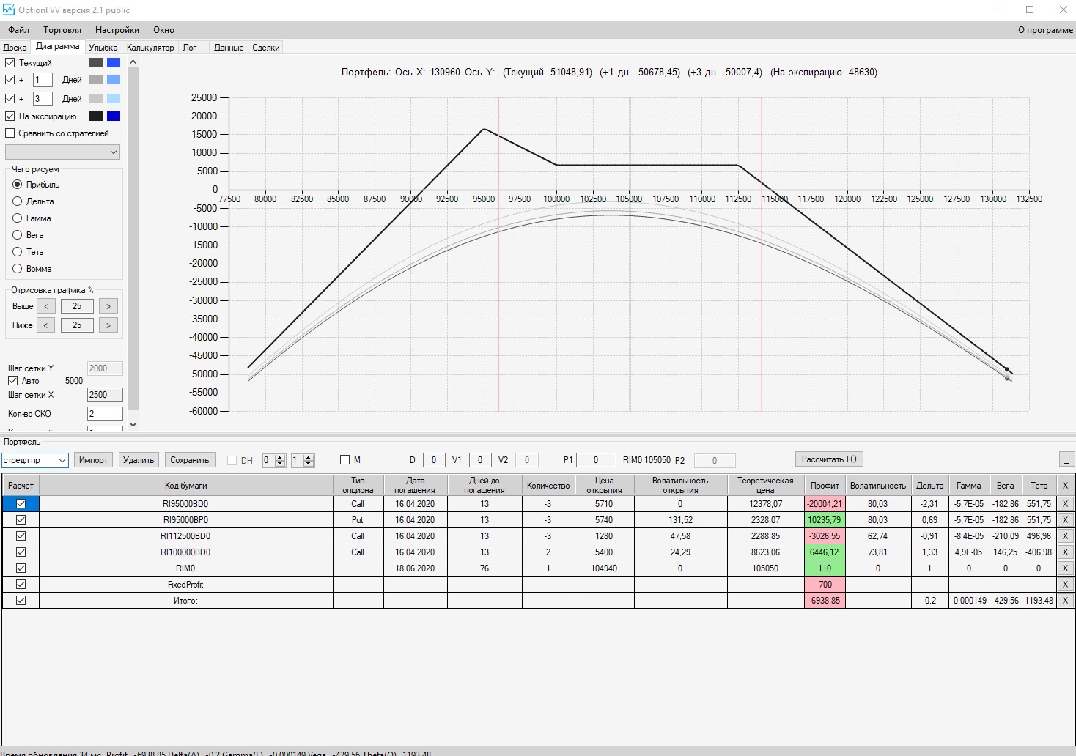Click the Шаг сетки X input field
Viewport: 1076px width, 756px height.
[x=105, y=395]
